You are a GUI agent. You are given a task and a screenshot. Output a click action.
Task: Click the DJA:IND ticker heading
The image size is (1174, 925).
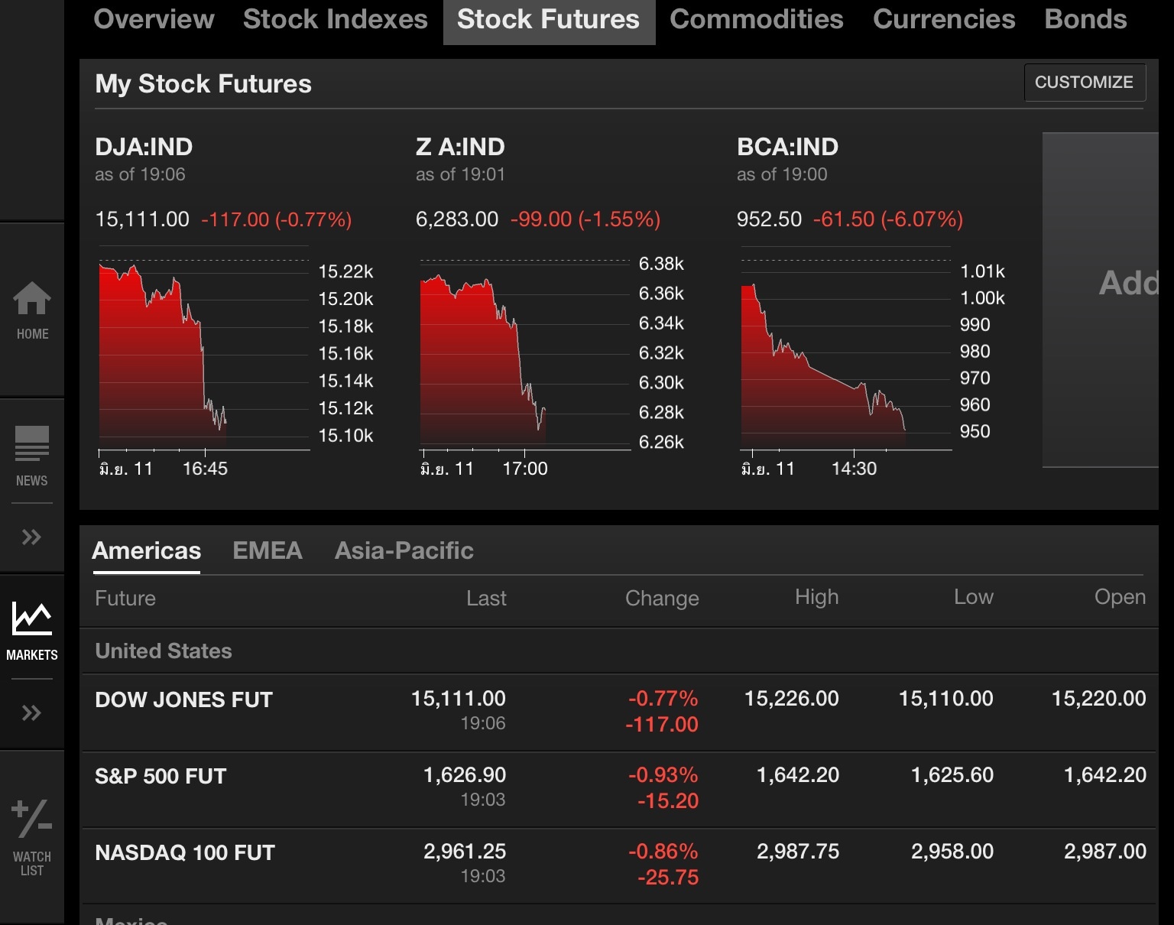tap(144, 147)
